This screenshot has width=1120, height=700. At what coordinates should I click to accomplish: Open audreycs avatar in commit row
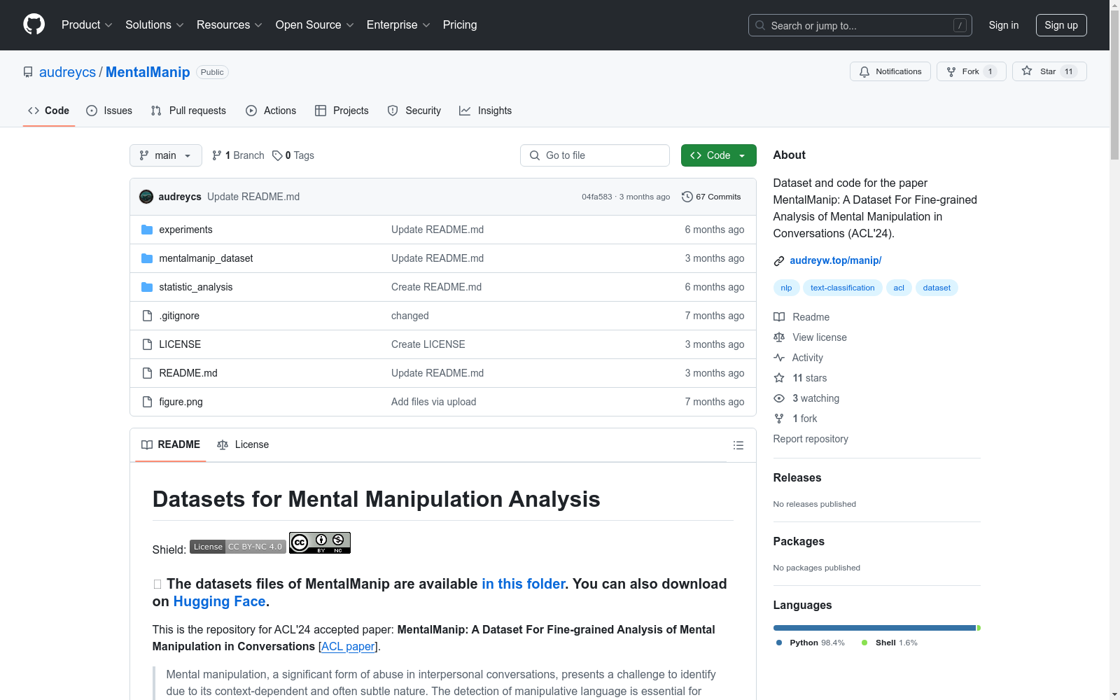pos(146,197)
